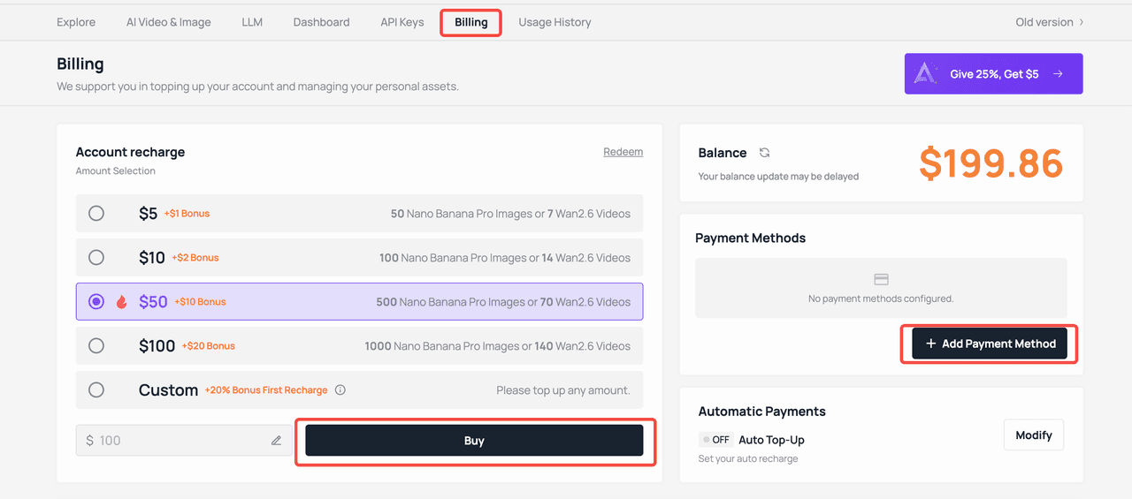Select the $50 recharge radio button
The height and width of the screenshot is (499, 1132).
96,301
